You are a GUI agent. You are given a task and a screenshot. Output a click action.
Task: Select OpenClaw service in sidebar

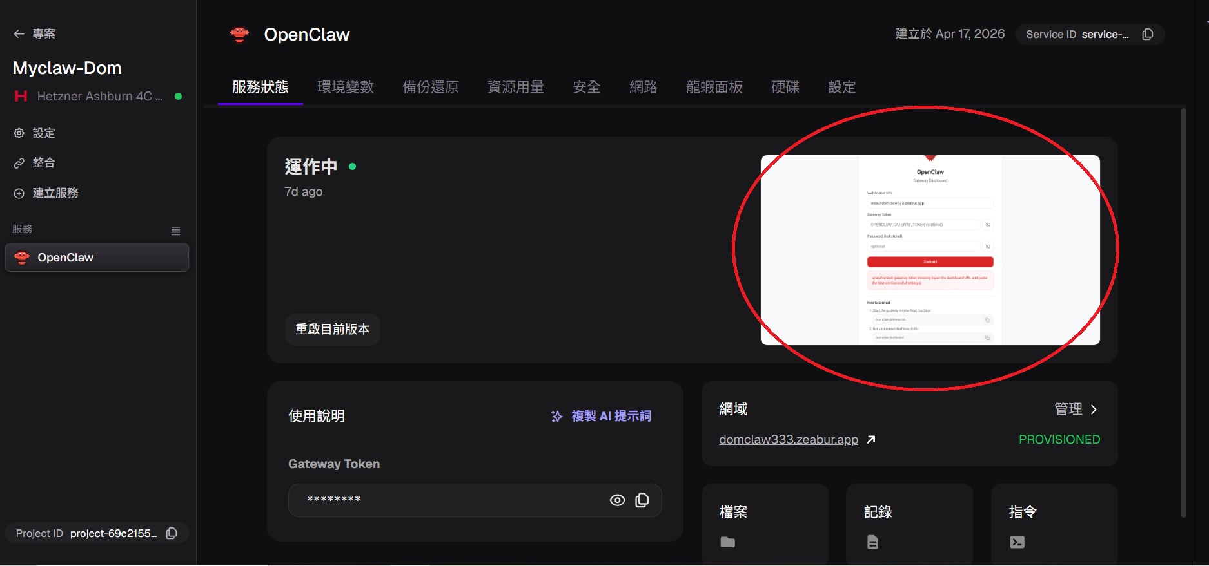pyautogui.click(x=97, y=258)
